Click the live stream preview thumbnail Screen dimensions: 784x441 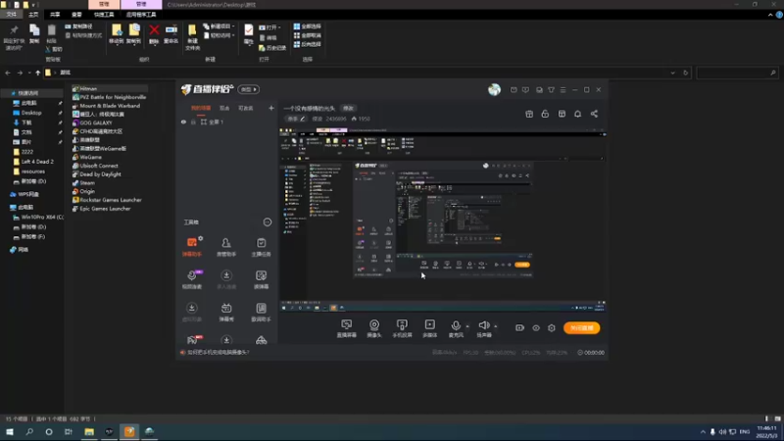pos(443,220)
